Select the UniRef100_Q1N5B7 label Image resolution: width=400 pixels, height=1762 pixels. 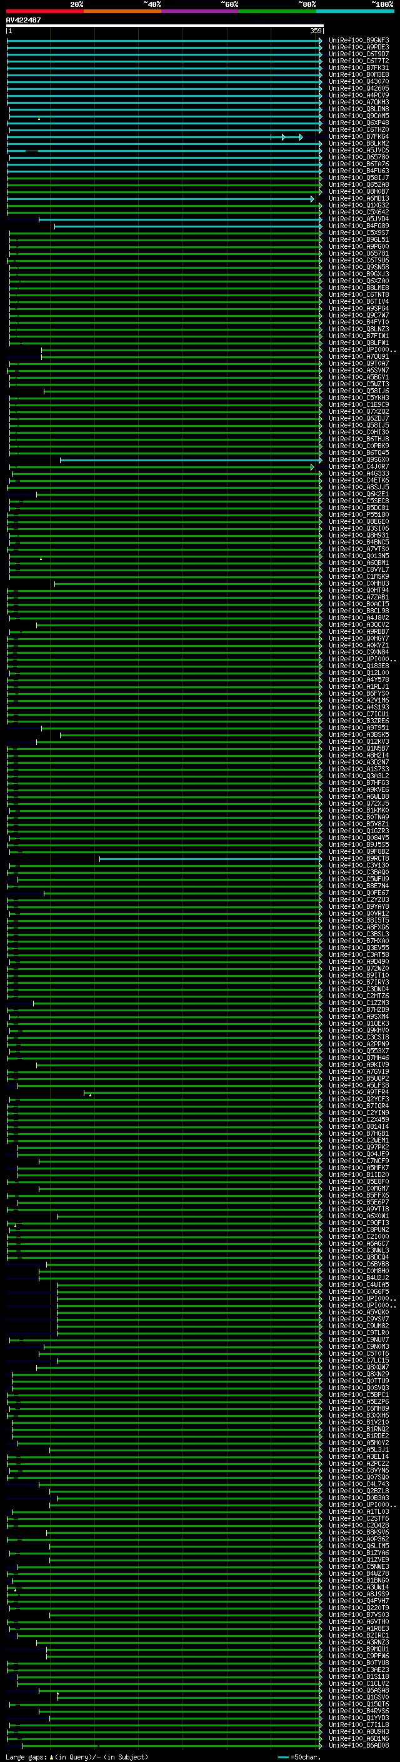358,748
